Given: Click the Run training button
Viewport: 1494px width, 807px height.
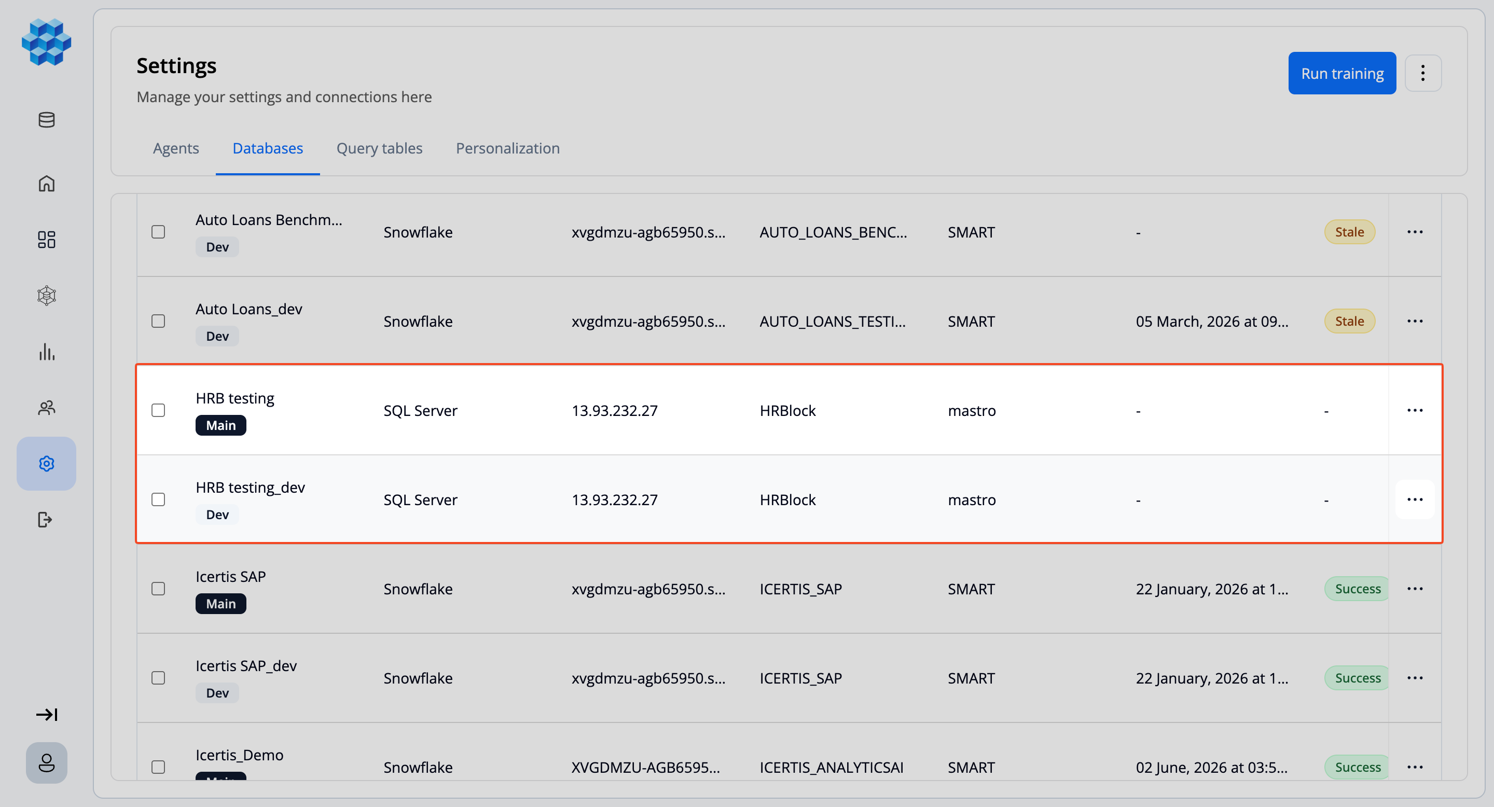Looking at the screenshot, I should pos(1342,73).
